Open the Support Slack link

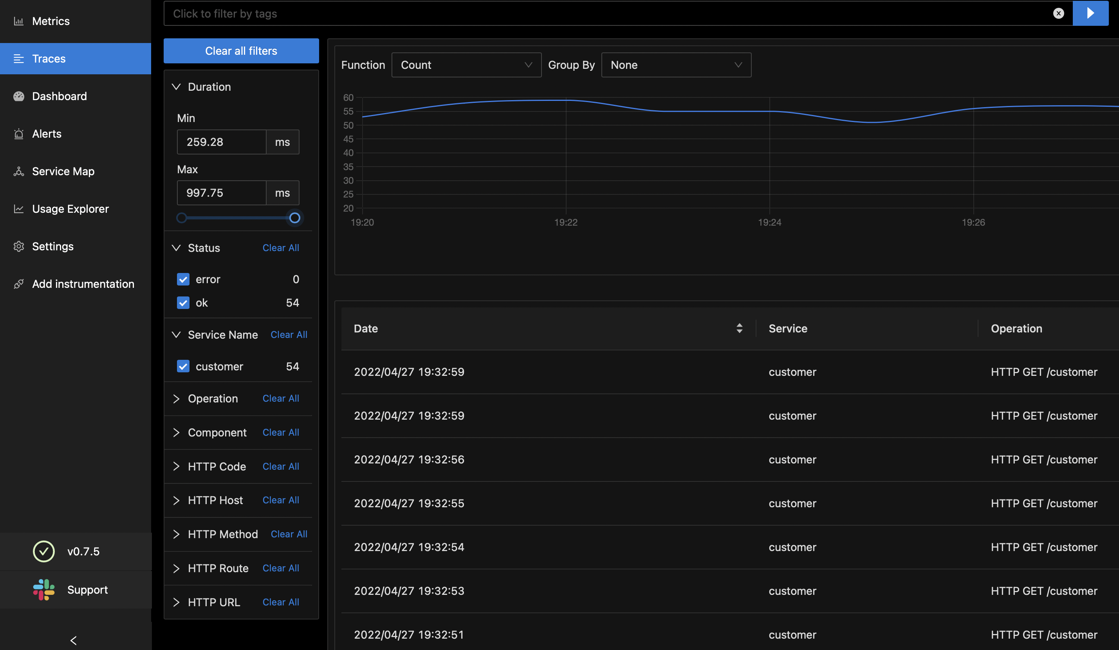click(87, 590)
